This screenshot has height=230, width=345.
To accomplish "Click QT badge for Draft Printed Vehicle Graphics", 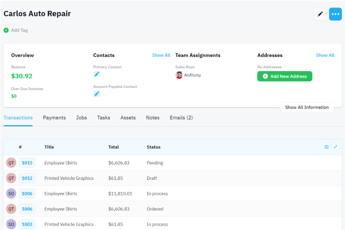I will (11, 178).
